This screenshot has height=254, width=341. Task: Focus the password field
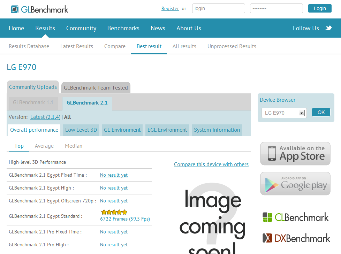[x=276, y=8]
